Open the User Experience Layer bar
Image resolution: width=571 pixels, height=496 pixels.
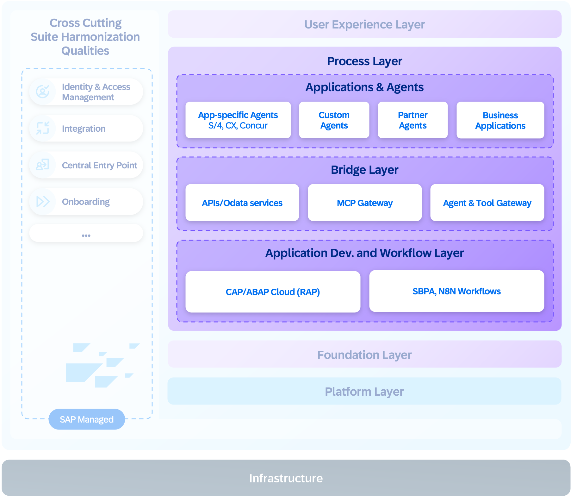365,24
